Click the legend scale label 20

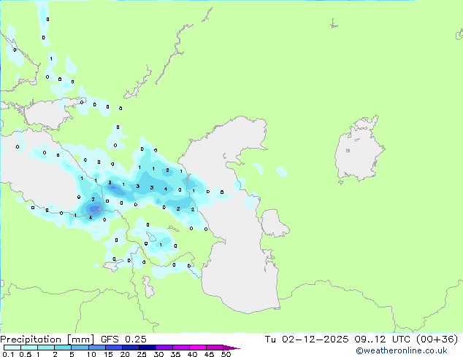pyautogui.click(x=125, y=354)
